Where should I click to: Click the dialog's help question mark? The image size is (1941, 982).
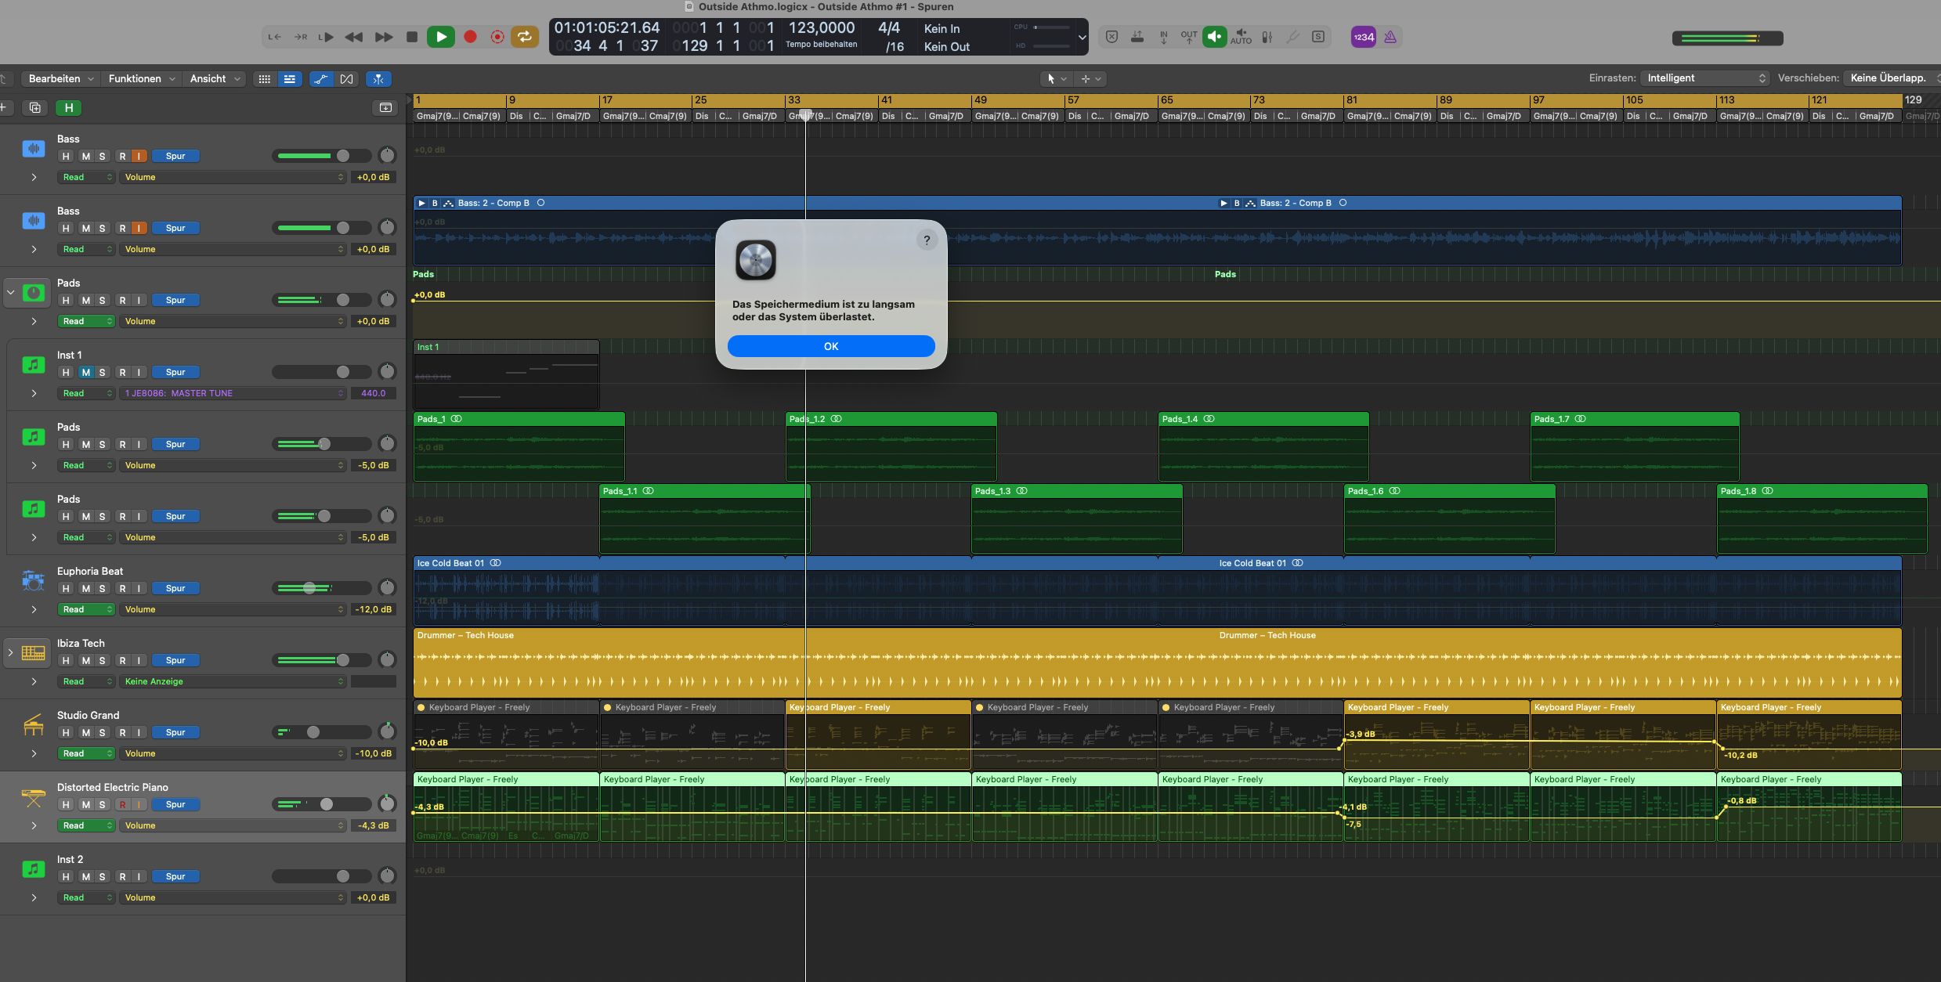(x=927, y=240)
